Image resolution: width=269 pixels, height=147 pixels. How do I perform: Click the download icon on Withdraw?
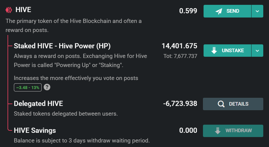217,131
